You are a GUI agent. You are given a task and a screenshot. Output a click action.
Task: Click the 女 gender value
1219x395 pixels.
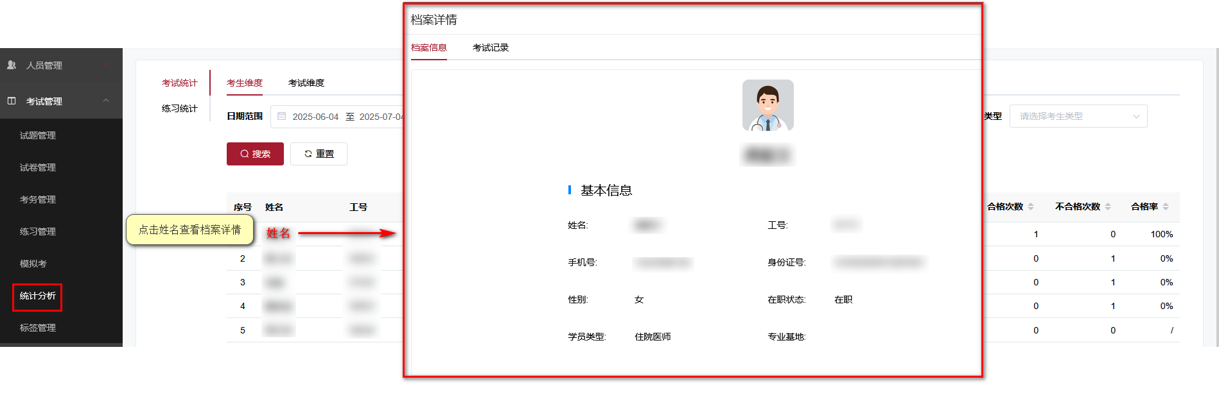(x=639, y=299)
